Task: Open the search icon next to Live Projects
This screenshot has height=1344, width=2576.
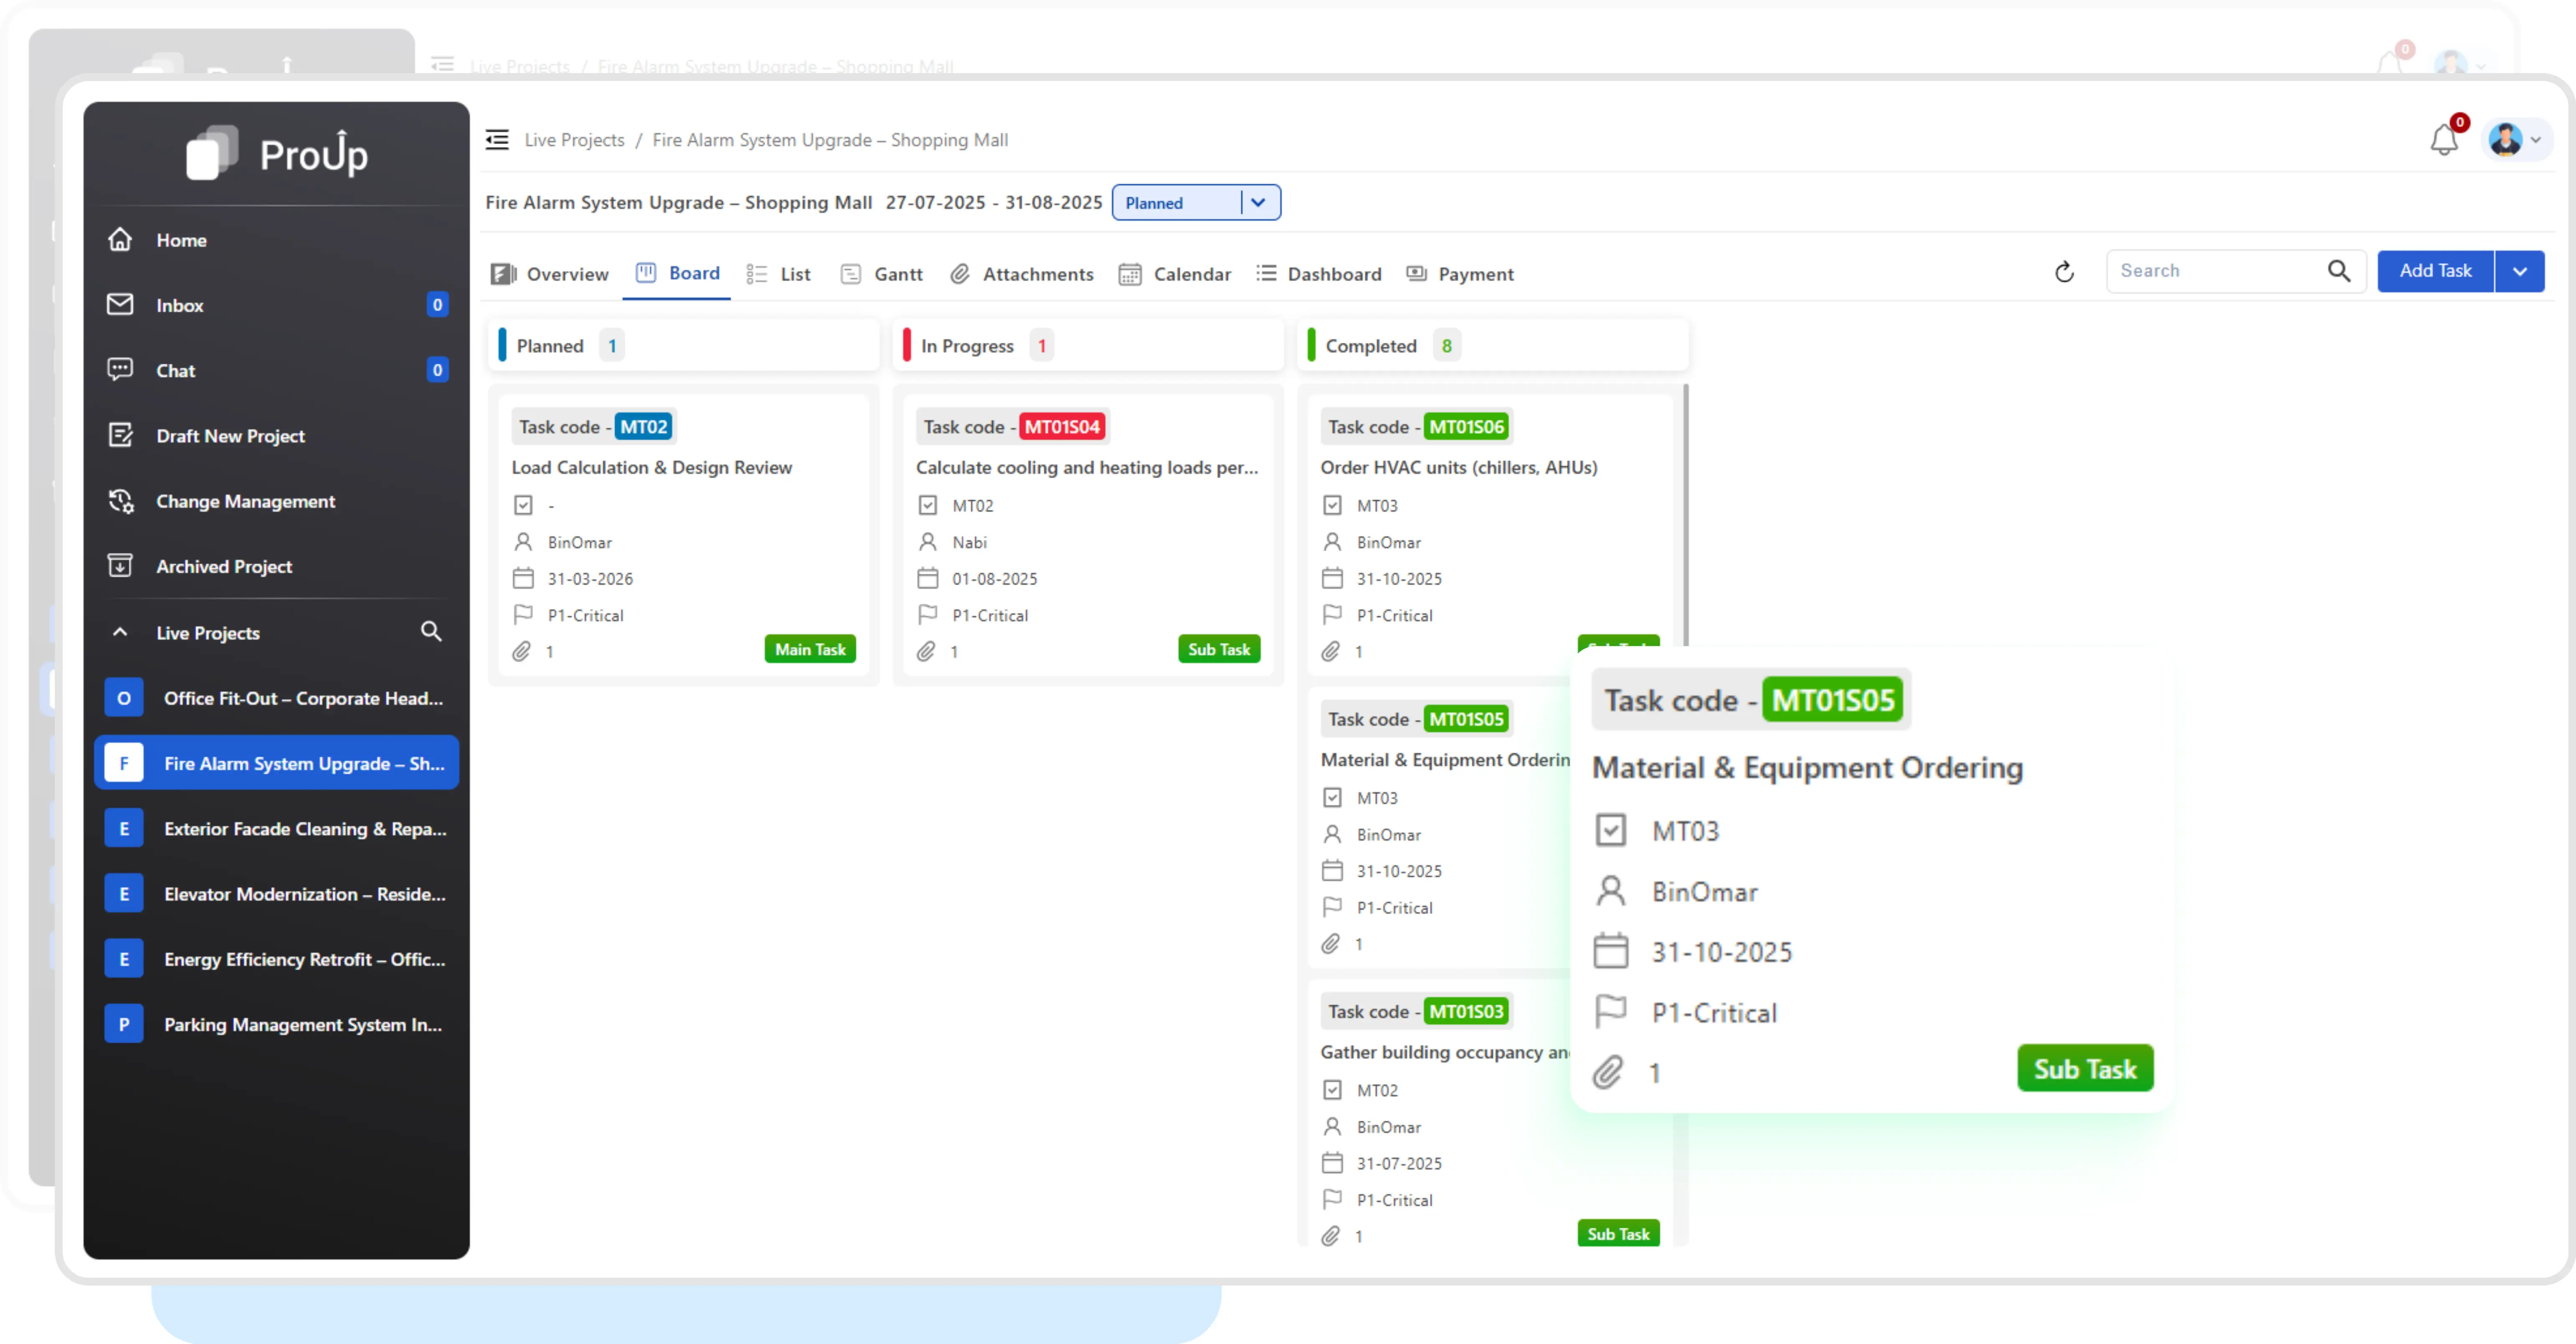Action: pyautogui.click(x=432, y=631)
